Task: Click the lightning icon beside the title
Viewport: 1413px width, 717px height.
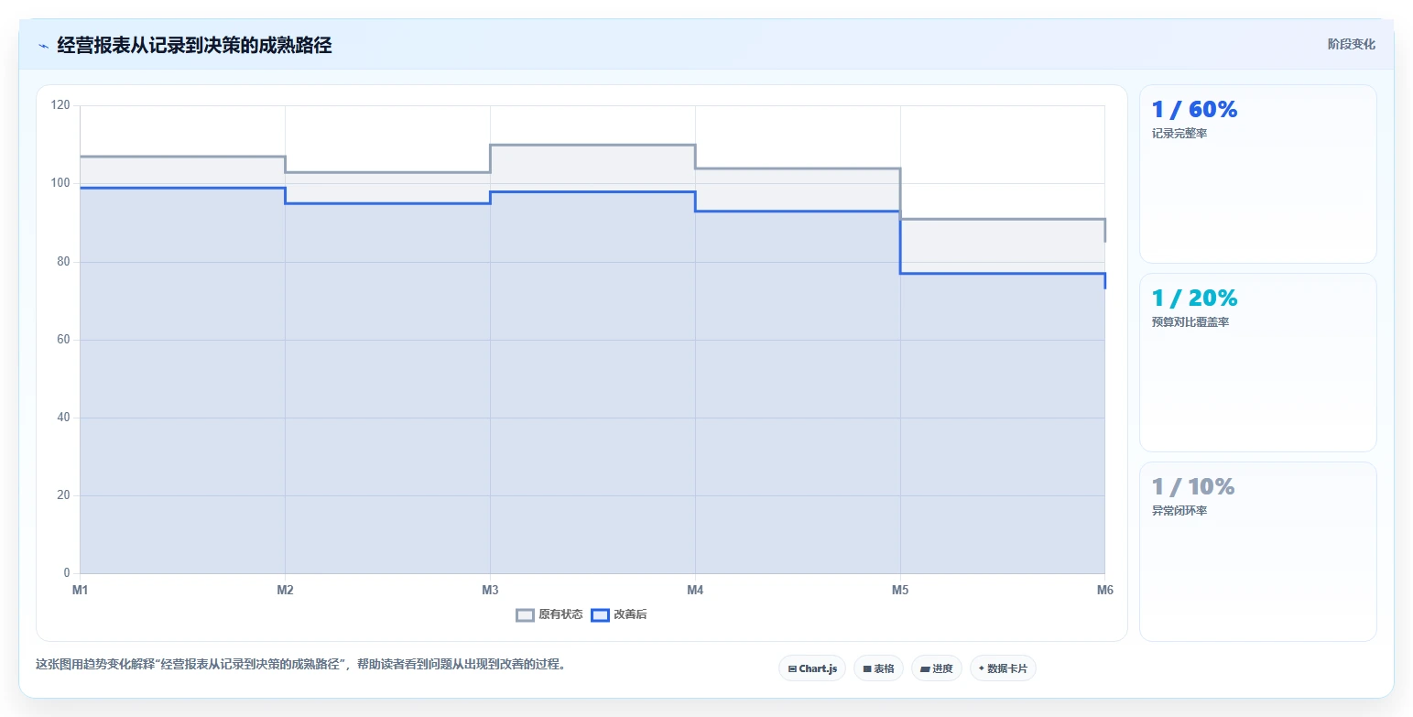Action: pyautogui.click(x=43, y=46)
